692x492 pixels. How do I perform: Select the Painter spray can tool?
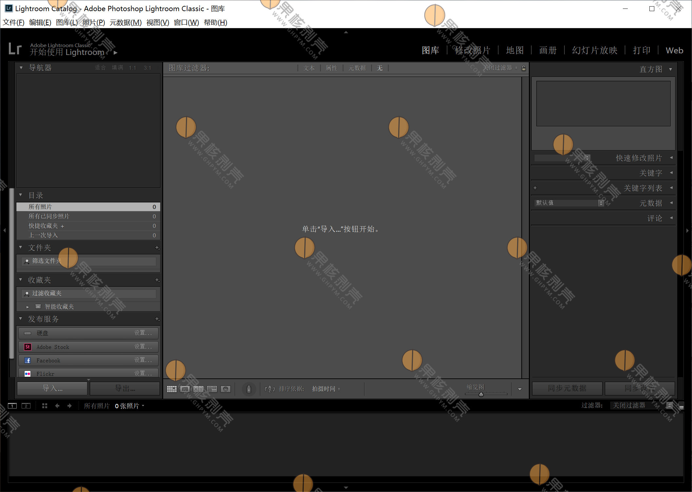[x=249, y=389]
